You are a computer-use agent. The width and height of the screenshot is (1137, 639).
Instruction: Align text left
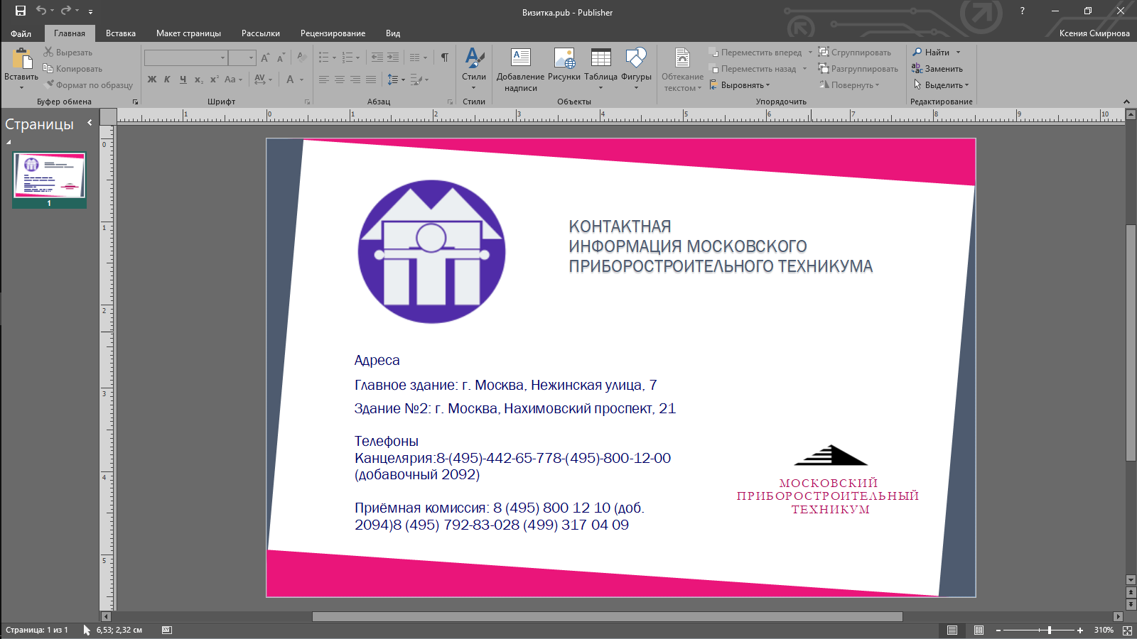click(324, 80)
